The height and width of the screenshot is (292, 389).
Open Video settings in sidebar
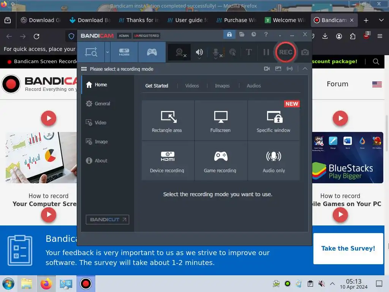click(108, 122)
